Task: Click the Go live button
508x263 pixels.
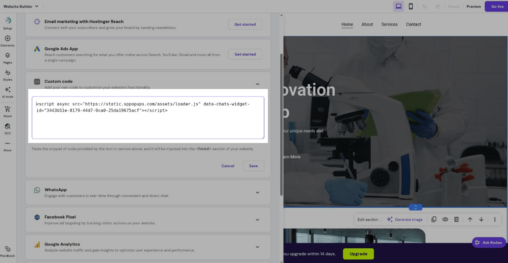Action: click(x=497, y=6)
